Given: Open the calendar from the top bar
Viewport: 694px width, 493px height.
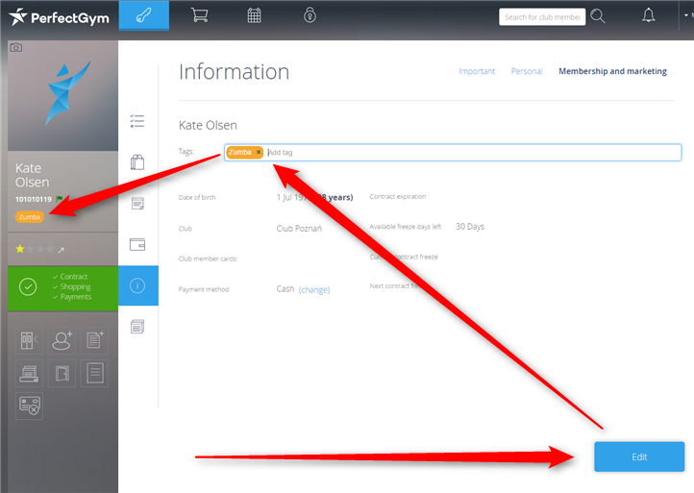Looking at the screenshot, I should coord(254,15).
